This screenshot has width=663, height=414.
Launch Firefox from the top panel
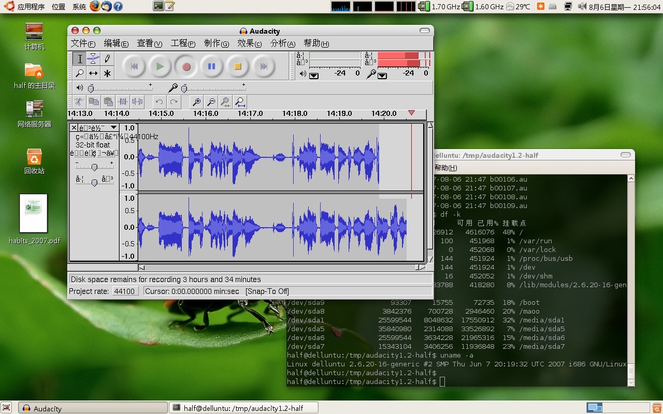(x=95, y=6)
